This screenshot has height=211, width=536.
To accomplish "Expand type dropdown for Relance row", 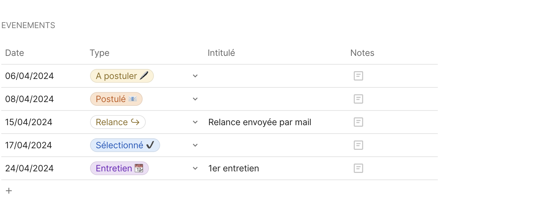I will coord(195,122).
